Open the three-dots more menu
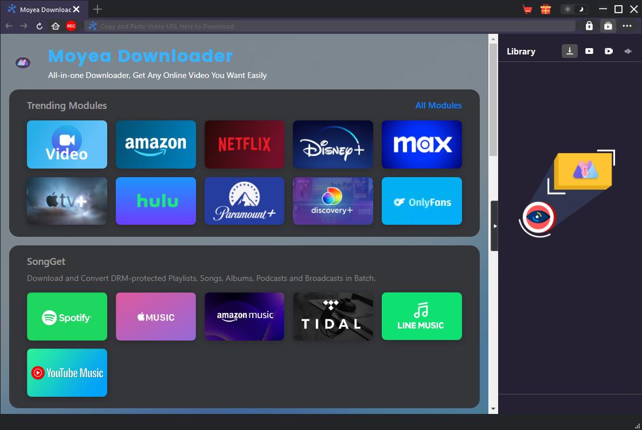Screen dimensions: 642x430 coord(627,26)
